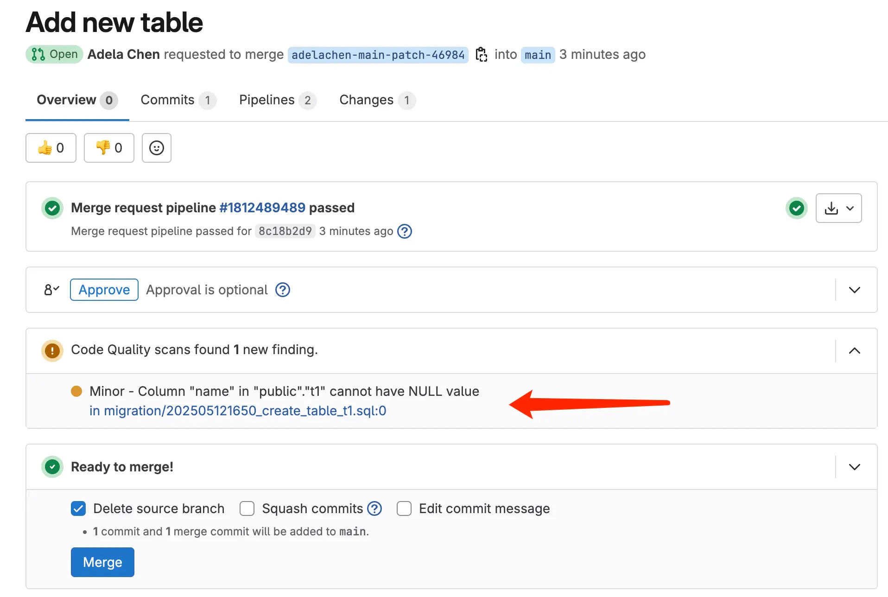Collapse the Code Quality findings section
Screen dimensions: 888x597
(x=854, y=351)
